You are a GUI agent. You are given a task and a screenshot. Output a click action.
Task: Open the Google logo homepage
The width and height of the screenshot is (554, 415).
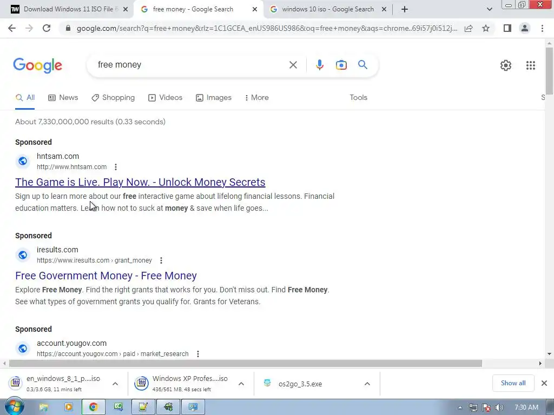[x=37, y=65]
